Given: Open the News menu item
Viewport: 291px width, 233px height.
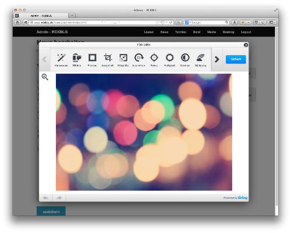Looking at the screenshot, I should click(164, 32).
